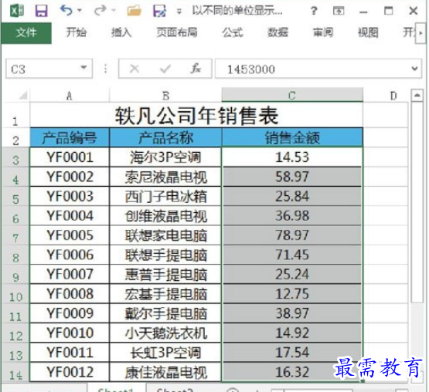Click the 销售金额 header cell
This screenshot has width=429, height=392.
[x=292, y=137]
